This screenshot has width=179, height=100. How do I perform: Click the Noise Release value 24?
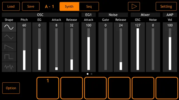[x=121, y=25]
